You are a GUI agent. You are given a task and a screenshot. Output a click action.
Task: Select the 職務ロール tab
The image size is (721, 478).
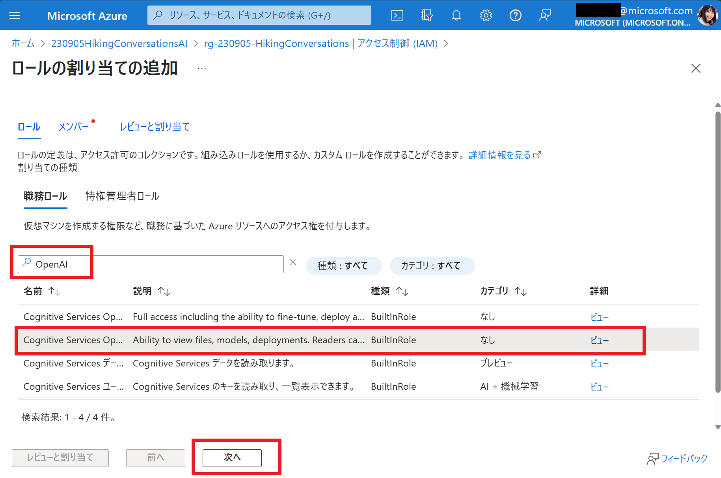pyautogui.click(x=45, y=196)
